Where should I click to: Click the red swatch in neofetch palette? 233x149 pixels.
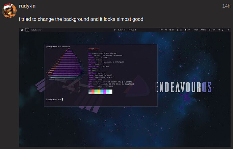click(x=93, y=92)
